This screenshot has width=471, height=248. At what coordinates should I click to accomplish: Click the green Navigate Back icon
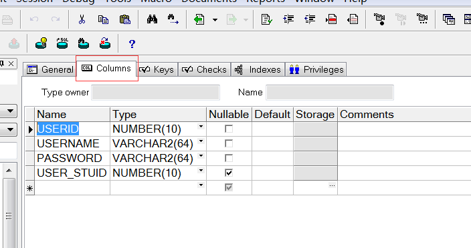pos(199,20)
